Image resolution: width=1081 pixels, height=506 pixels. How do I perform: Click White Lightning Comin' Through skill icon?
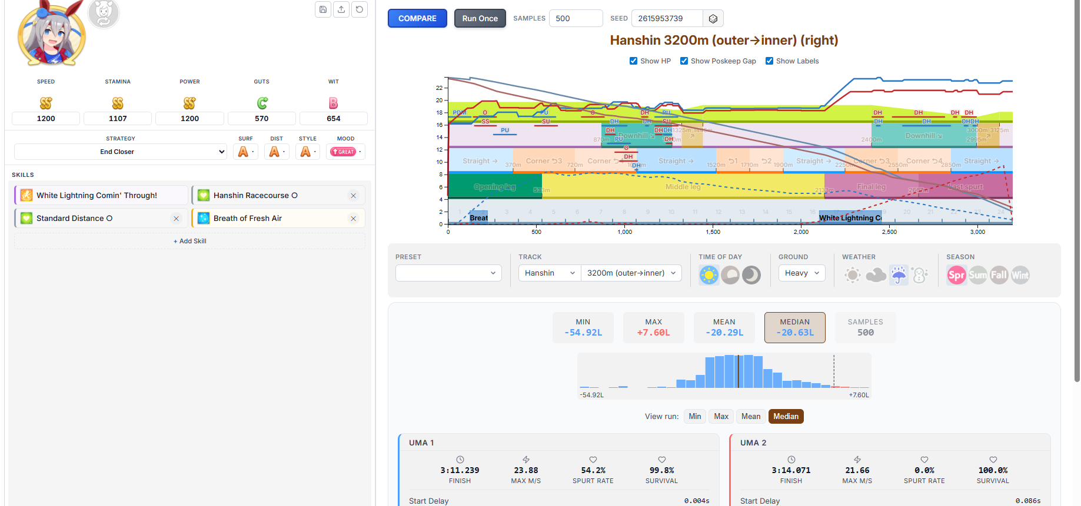26,195
